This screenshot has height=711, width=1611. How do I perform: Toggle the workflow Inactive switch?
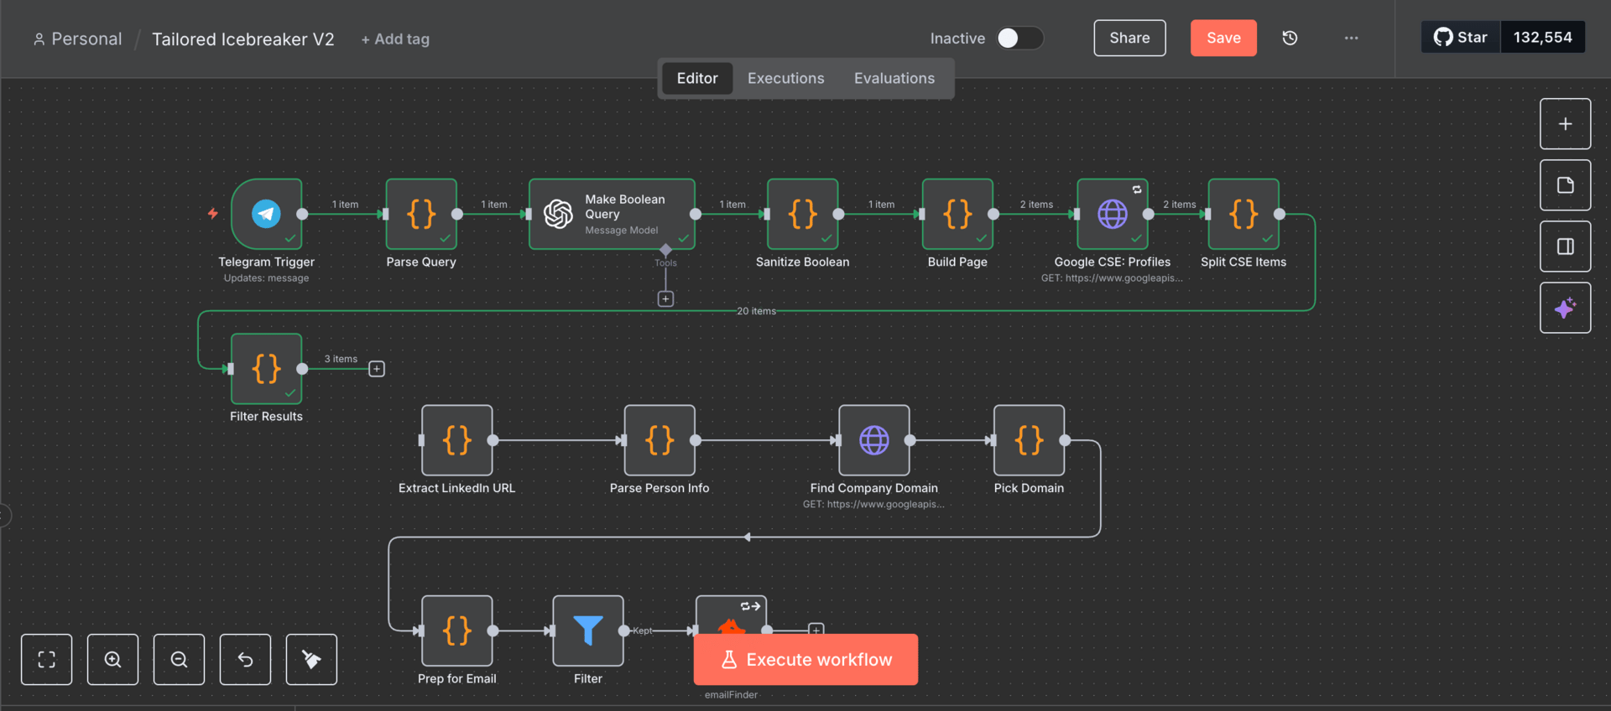(1019, 39)
